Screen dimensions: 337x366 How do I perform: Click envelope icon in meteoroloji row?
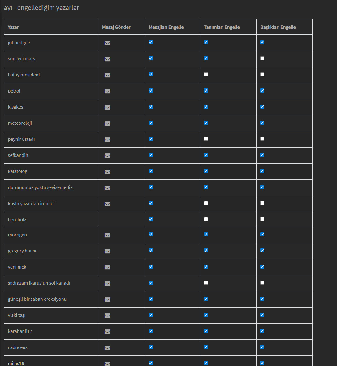pyautogui.click(x=107, y=123)
